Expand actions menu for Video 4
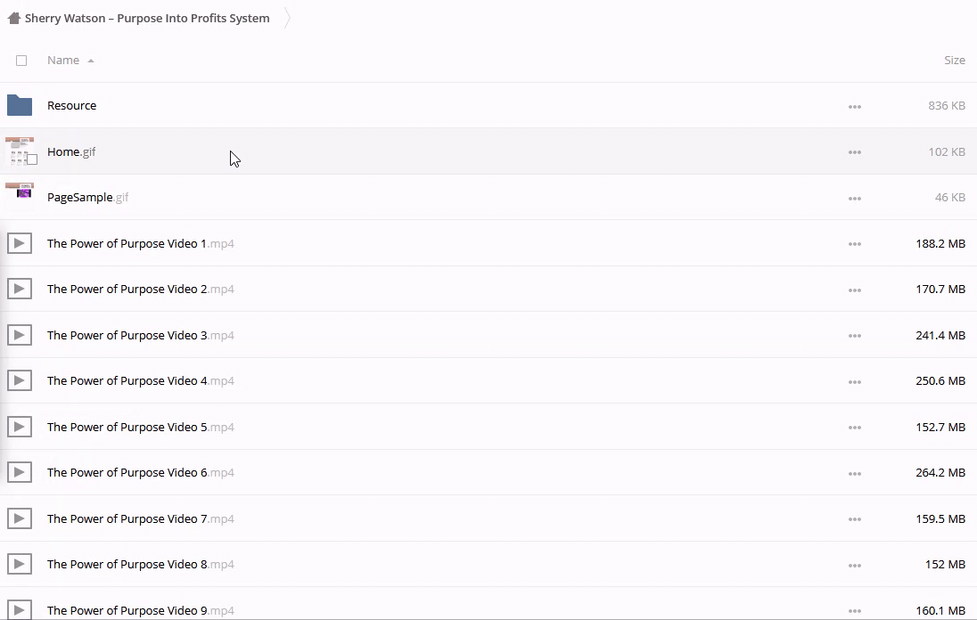The height and width of the screenshot is (620, 977). pyautogui.click(x=854, y=381)
